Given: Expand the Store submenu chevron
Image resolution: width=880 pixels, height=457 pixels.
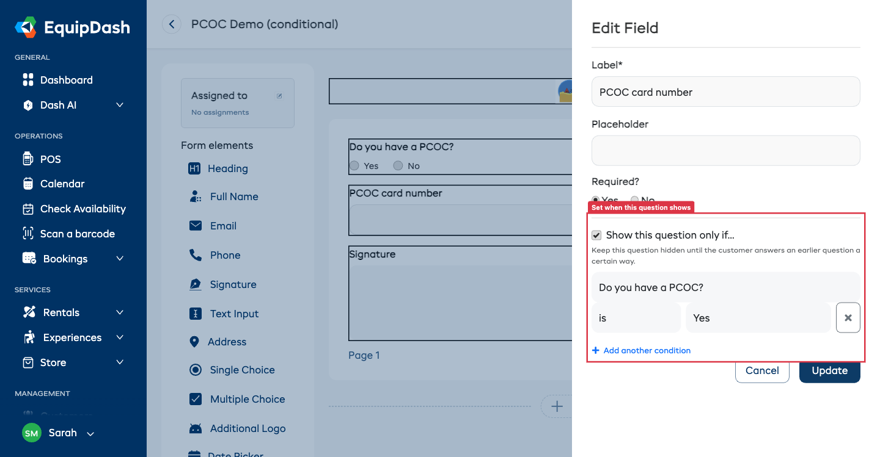Looking at the screenshot, I should coord(120,362).
